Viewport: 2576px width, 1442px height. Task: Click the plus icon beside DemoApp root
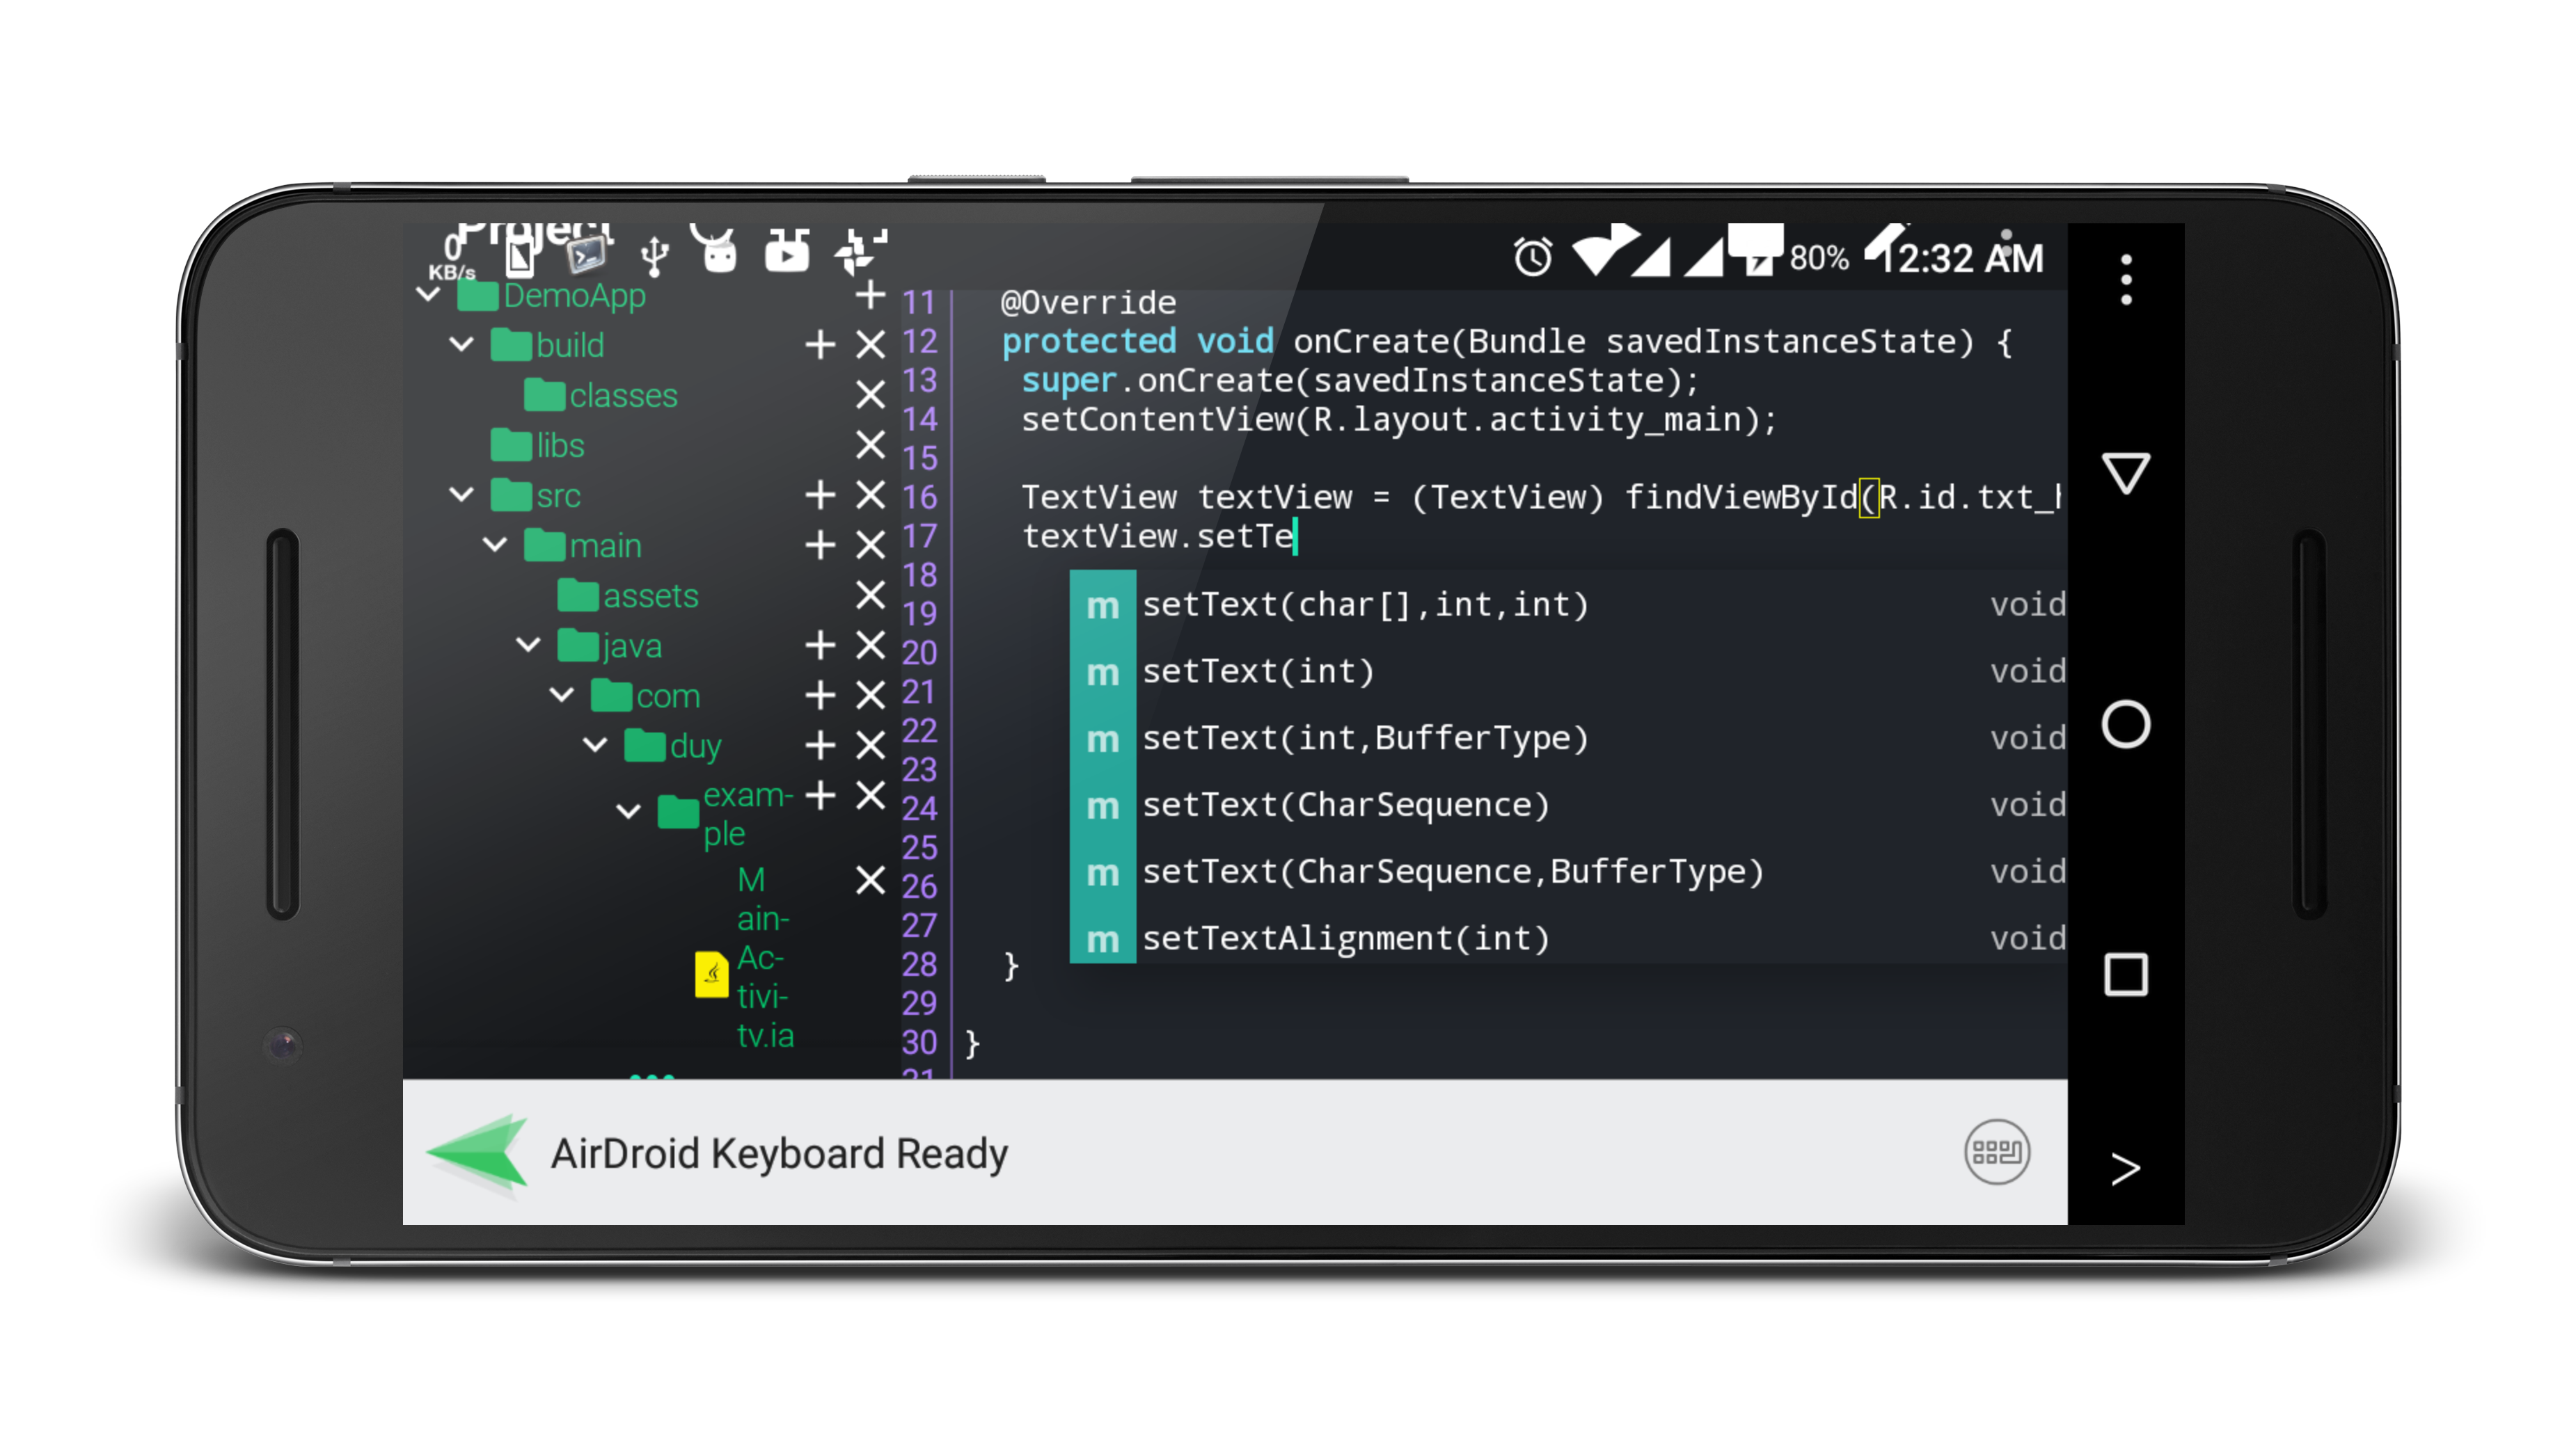click(x=870, y=295)
